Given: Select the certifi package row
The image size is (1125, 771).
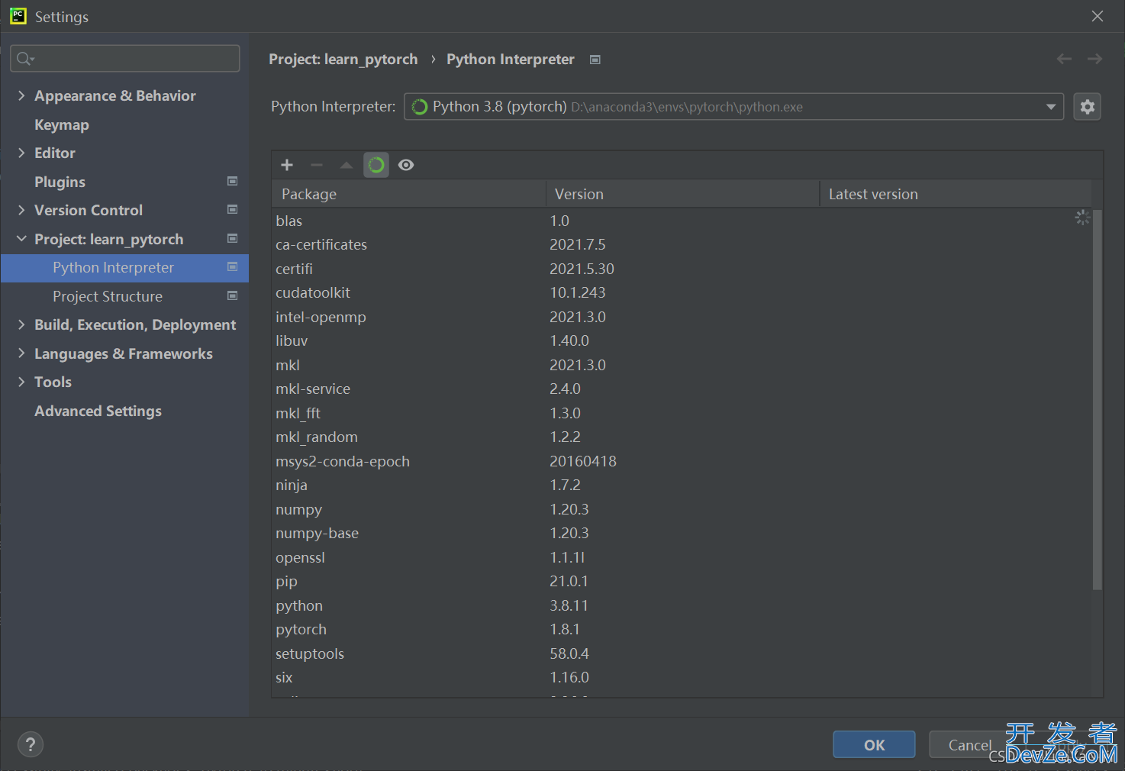Looking at the screenshot, I should tap(682, 269).
